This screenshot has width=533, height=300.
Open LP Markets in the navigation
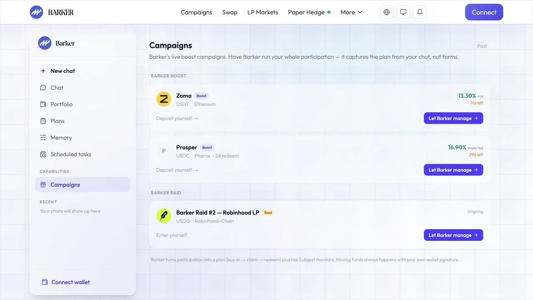(x=263, y=12)
